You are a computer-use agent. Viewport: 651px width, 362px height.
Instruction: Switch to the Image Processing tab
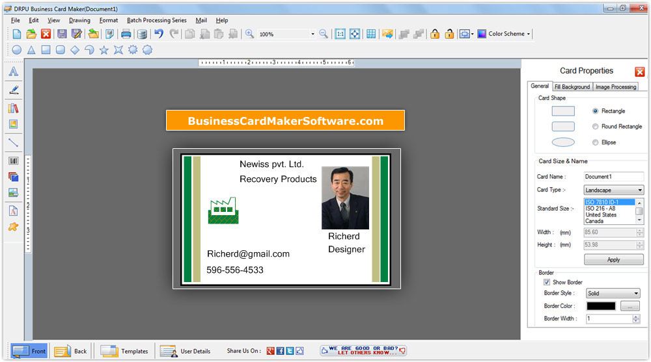(616, 86)
